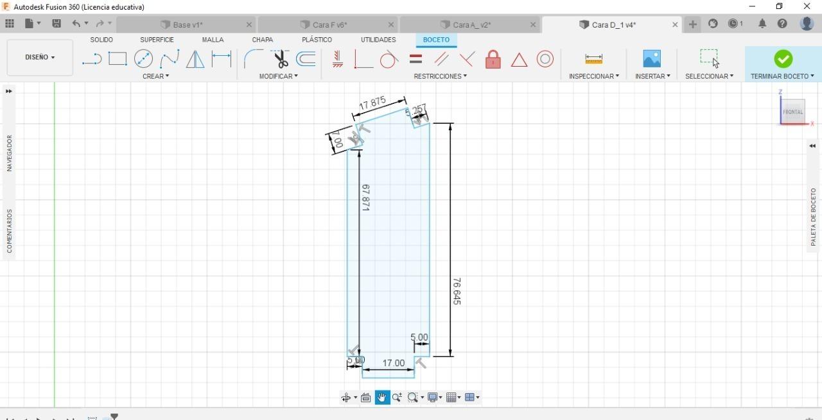This screenshot has width=822, height=420.
Task: Click the green Finish Sketch checkmark
Action: coord(783,59)
